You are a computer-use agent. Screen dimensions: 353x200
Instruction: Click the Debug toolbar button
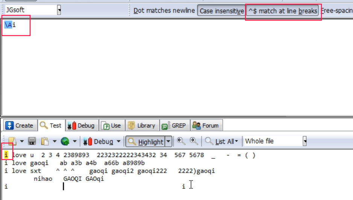click(x=98, y=142)
